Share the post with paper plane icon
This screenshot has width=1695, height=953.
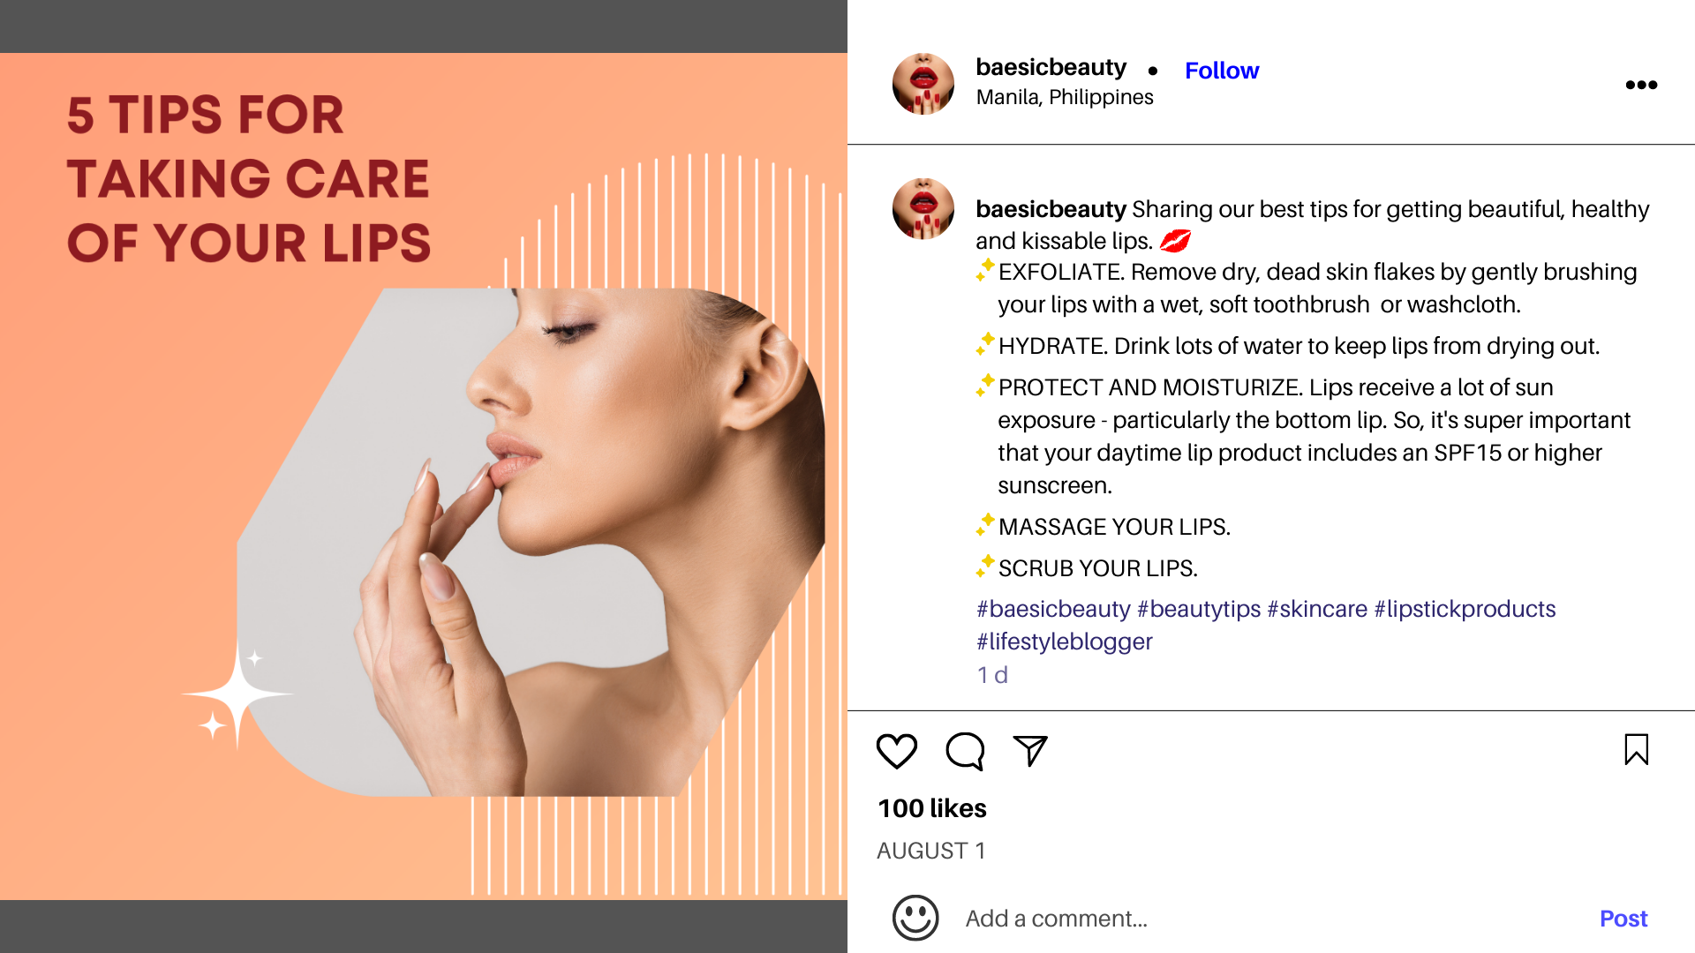(x=1030, y=751)
